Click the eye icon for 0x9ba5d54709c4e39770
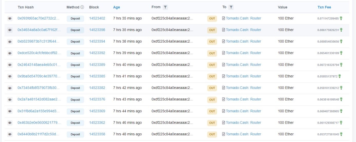 coord(10,76)
